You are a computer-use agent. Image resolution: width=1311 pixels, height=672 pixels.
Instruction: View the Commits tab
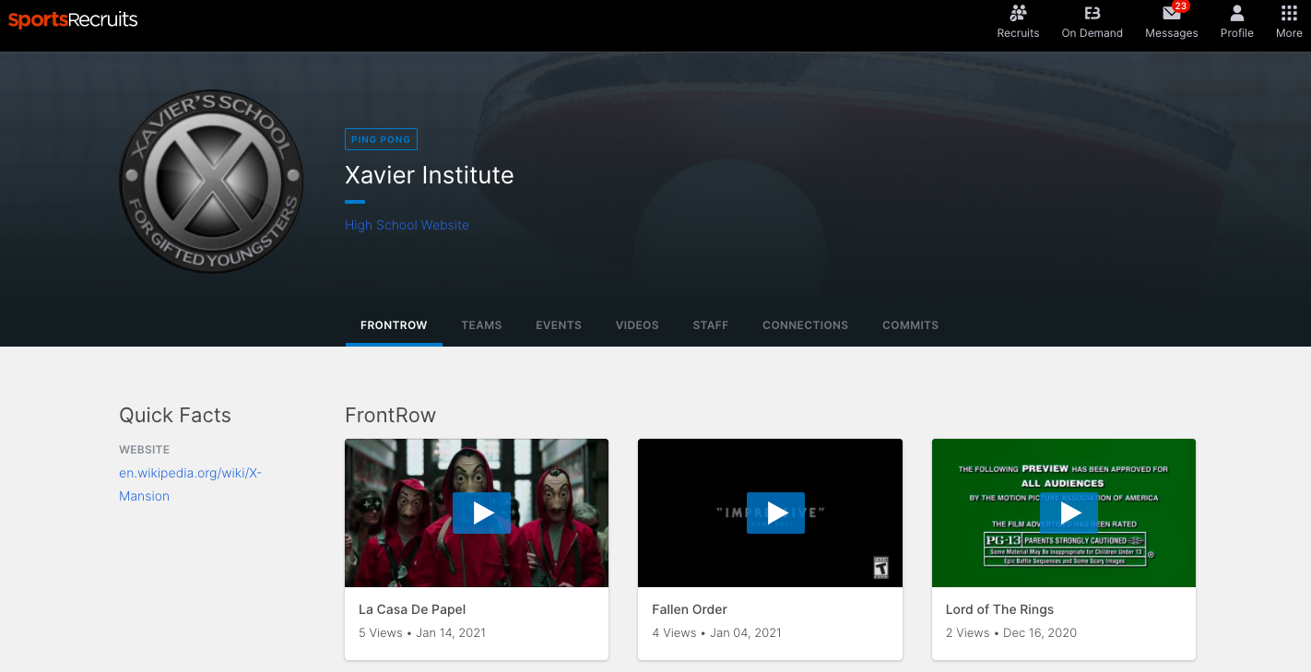point(910,325)
